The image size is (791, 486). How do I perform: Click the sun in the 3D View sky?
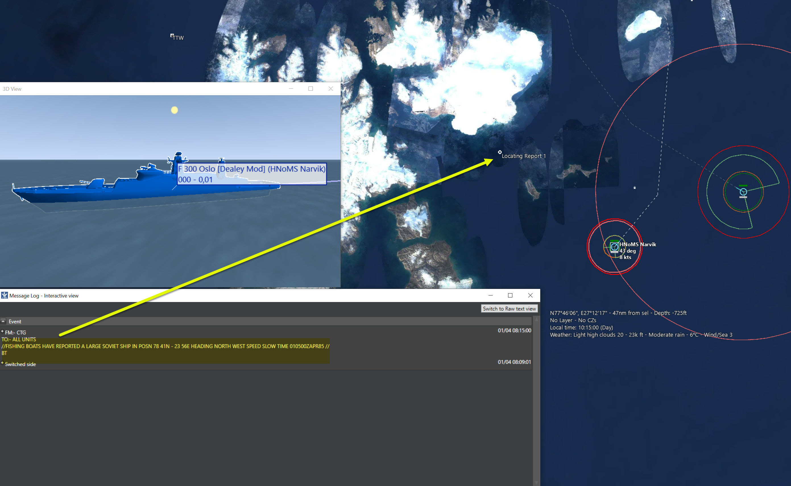[x=175, y=110]
